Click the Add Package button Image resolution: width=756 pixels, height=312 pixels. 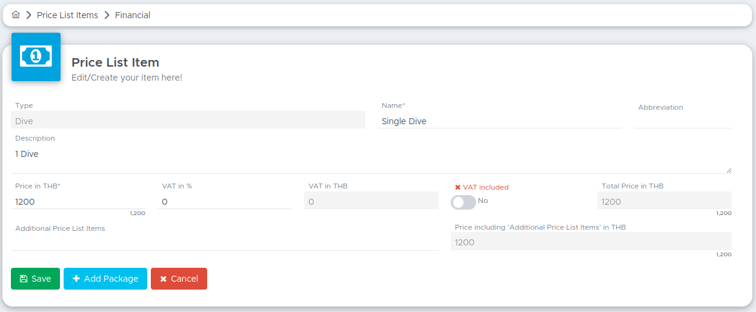pyautogui.click(x=105, y=279)
